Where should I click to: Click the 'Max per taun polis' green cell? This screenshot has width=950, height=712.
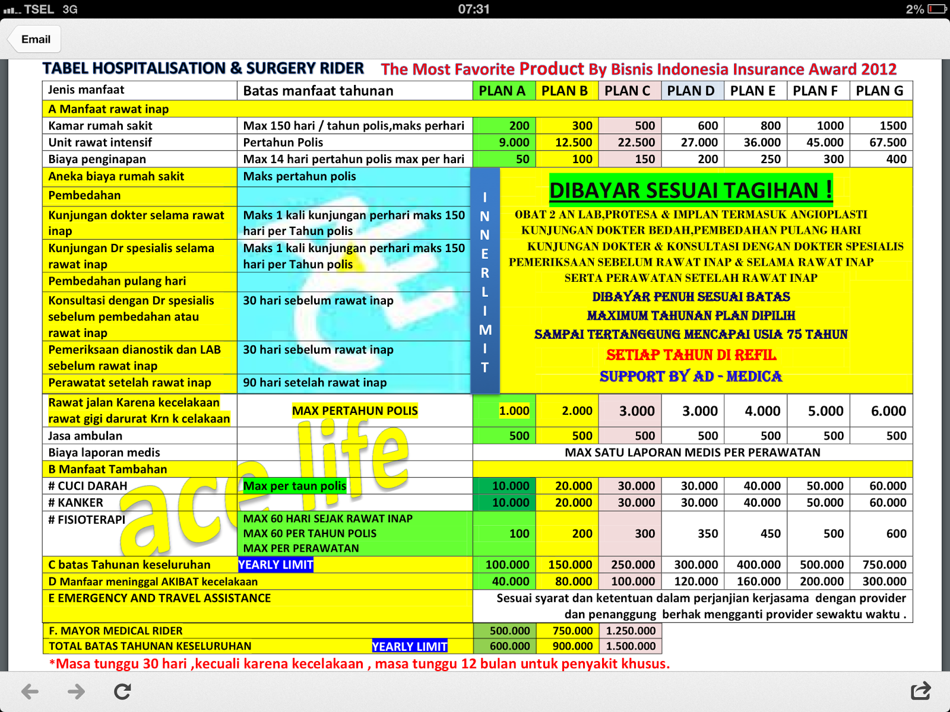coord(295,485)
